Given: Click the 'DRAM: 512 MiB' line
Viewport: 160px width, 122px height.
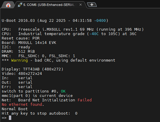Looking at the screenshot, I should [x=18, y=52].
